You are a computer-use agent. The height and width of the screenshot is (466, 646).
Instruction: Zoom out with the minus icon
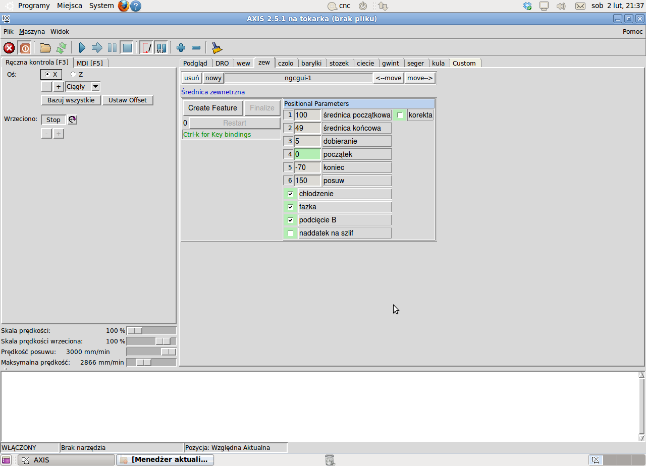[196, 48]
